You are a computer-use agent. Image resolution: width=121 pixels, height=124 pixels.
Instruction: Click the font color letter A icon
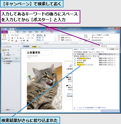(x=16, y=41)
